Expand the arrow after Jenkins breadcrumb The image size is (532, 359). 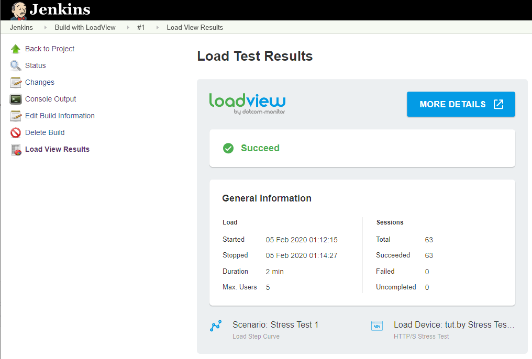coord(45,27)
